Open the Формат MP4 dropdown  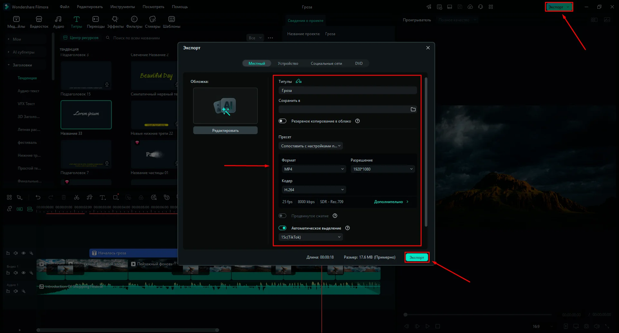click(314, 169)
